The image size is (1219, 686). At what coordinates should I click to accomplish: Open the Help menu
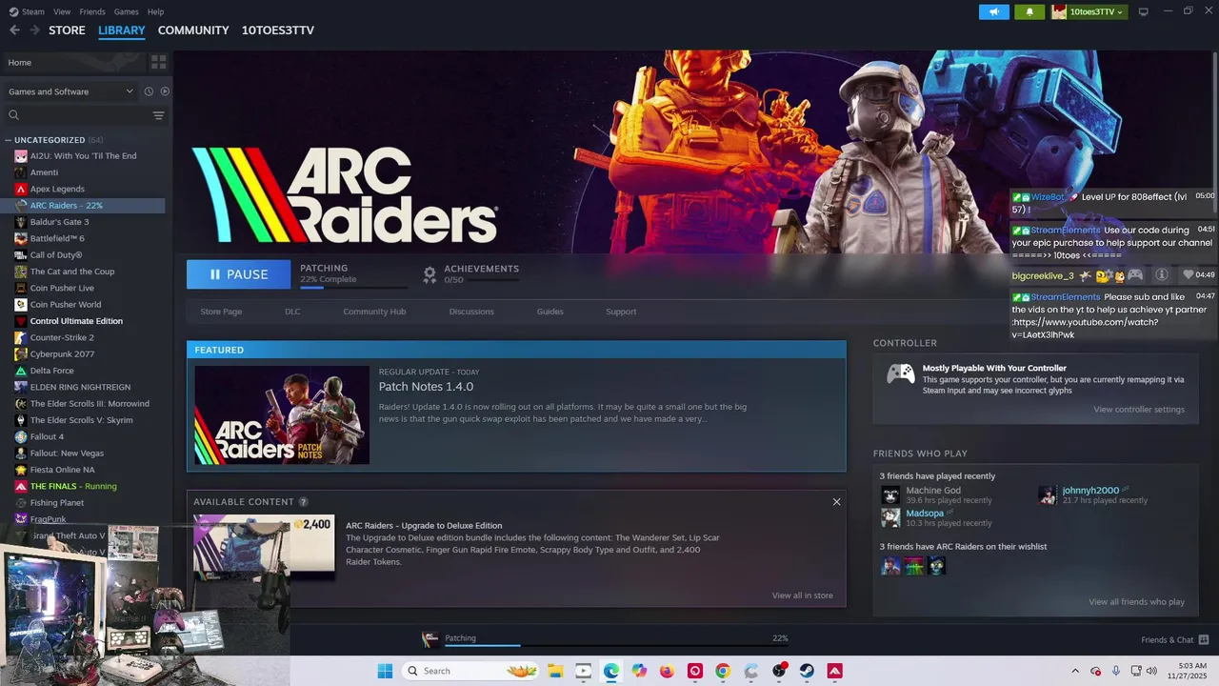click(155, 11)
